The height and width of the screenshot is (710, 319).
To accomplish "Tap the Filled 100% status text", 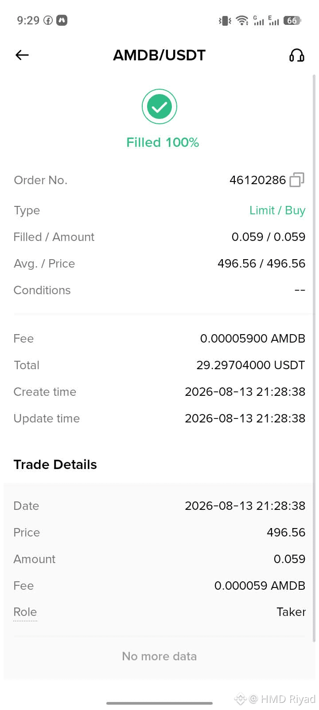I will [x=163, y=142].
